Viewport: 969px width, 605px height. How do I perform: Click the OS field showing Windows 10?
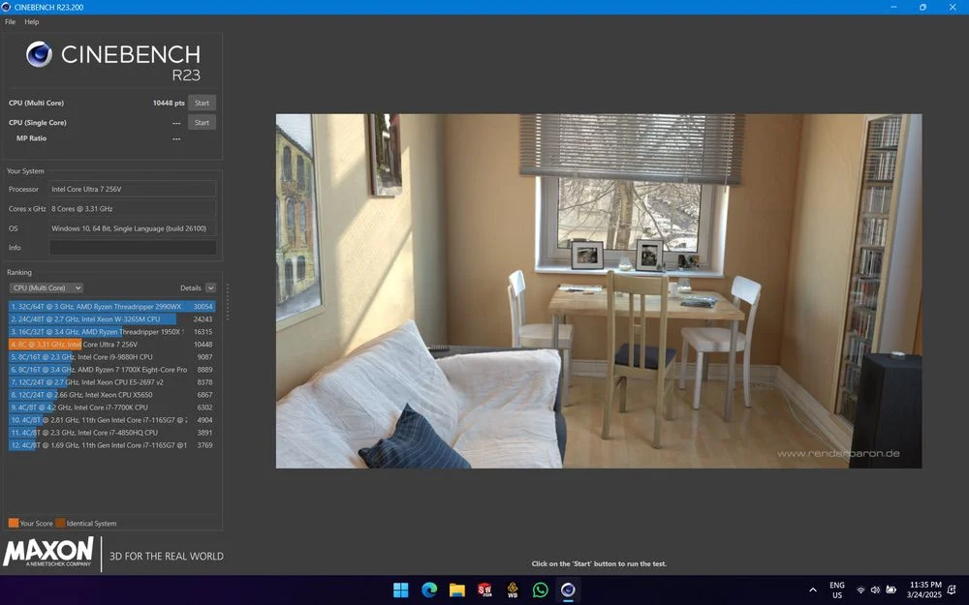[133, 228]
